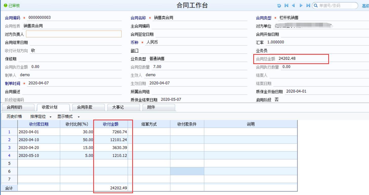The image size is (369, 195).
Task: Click the 币种 value 人民币
Action: point(152,42)
